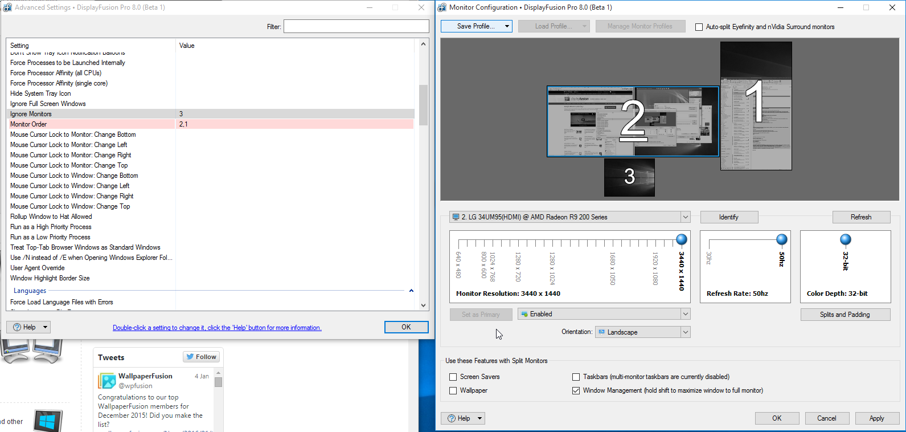
Task: Select monitor 3 thumbnail in layout preview
Action: 629,177
